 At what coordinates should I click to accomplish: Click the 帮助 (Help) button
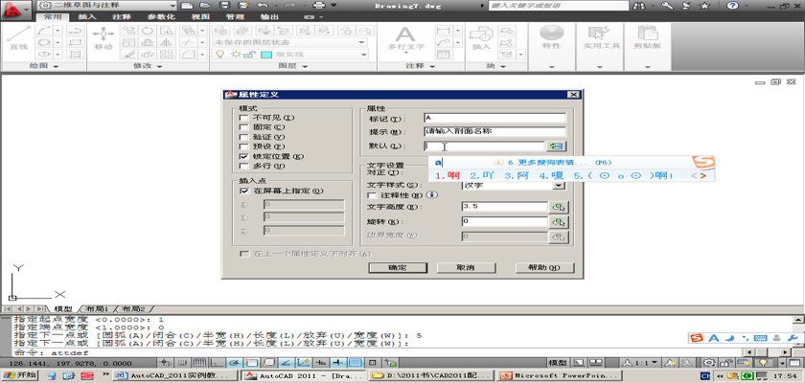point(544,268)
